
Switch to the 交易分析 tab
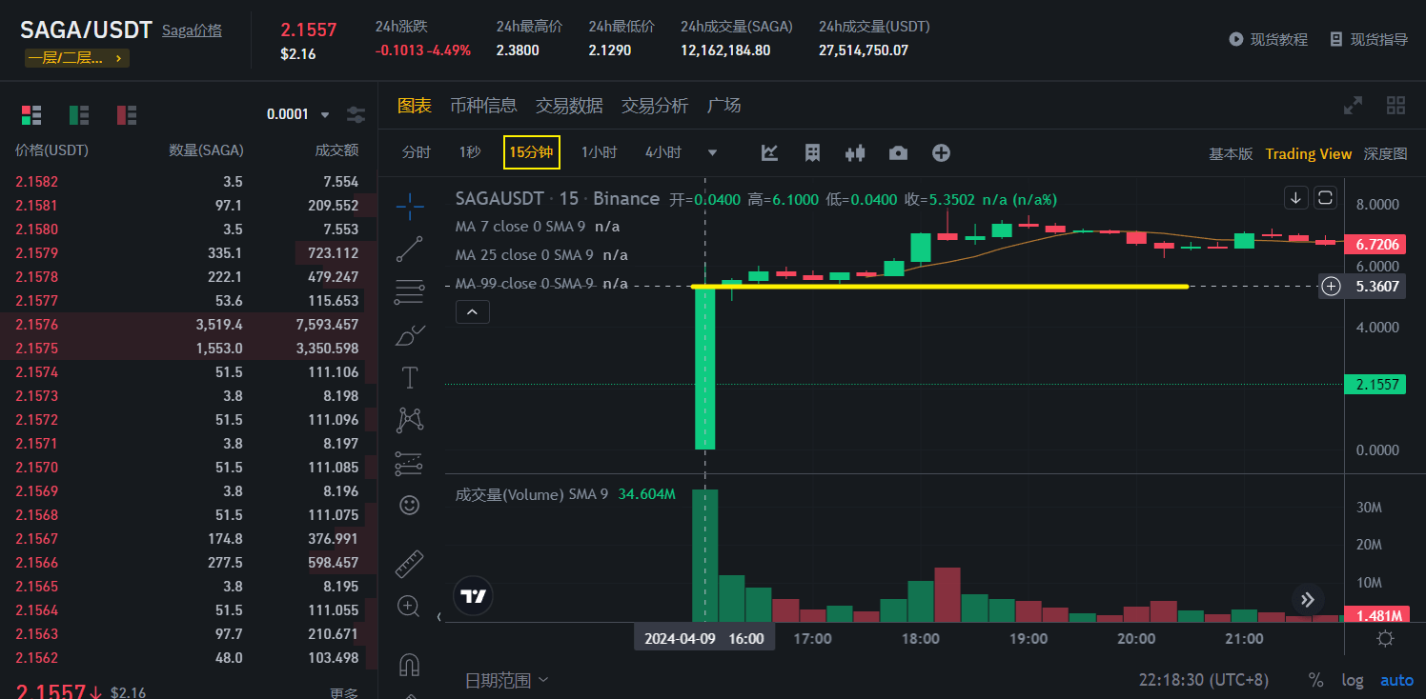(x=654, y=106)
